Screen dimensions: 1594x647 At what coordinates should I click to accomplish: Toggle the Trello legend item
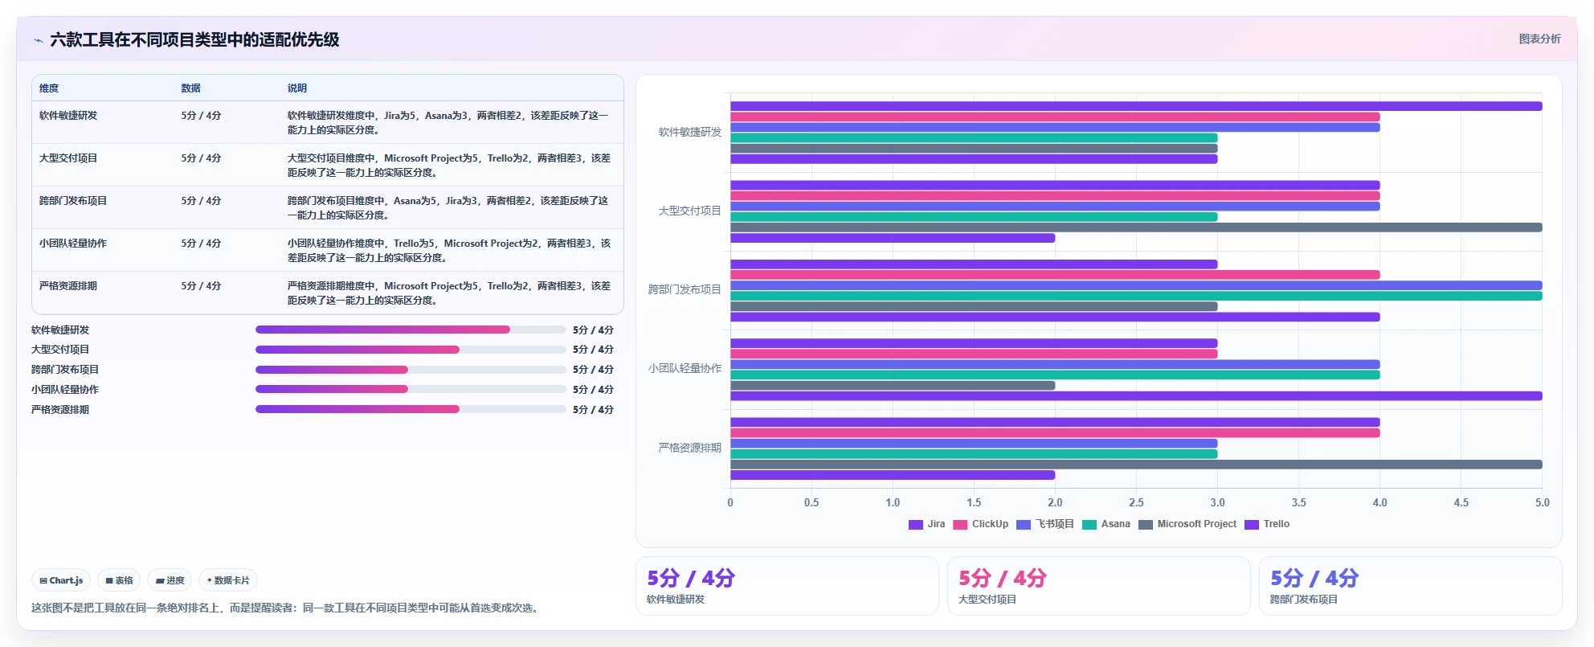click(x=1267, y=524)
